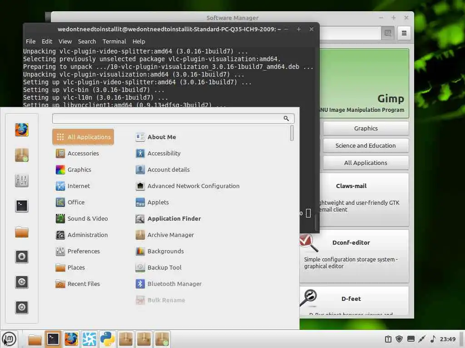The height and width of the screenshot is (348, 465).
Task: Open Recent Files category in menu
Action: tap(83, 284)
